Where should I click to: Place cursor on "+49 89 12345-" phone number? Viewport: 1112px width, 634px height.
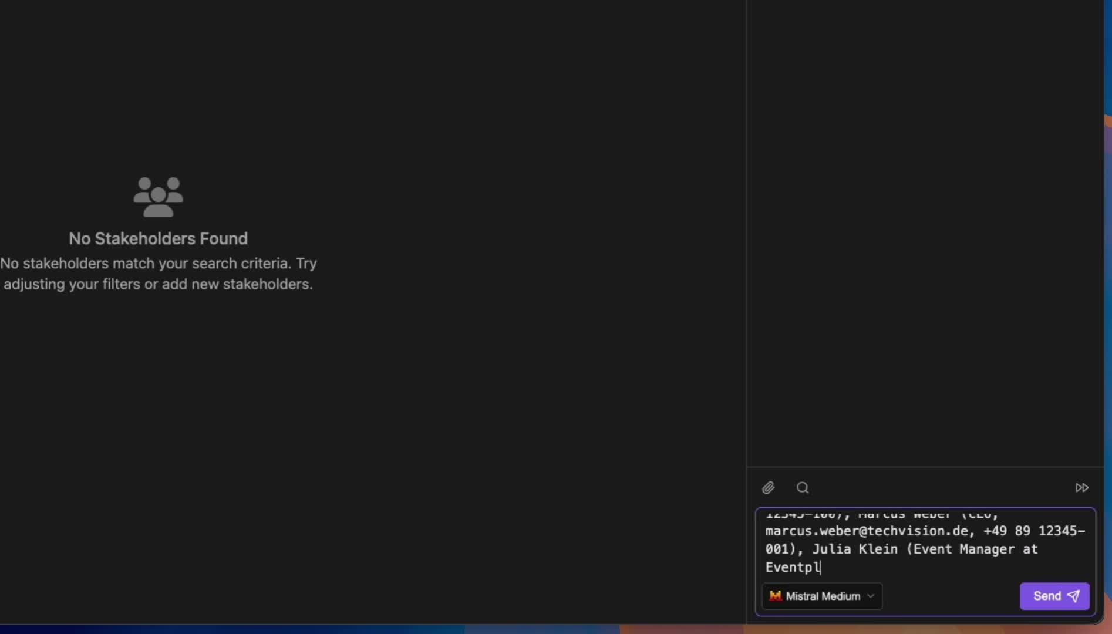1033,531
